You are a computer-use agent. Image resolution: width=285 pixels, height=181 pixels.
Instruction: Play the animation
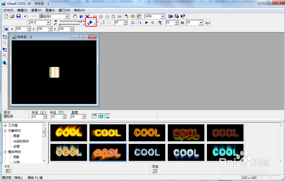point(147,22)
